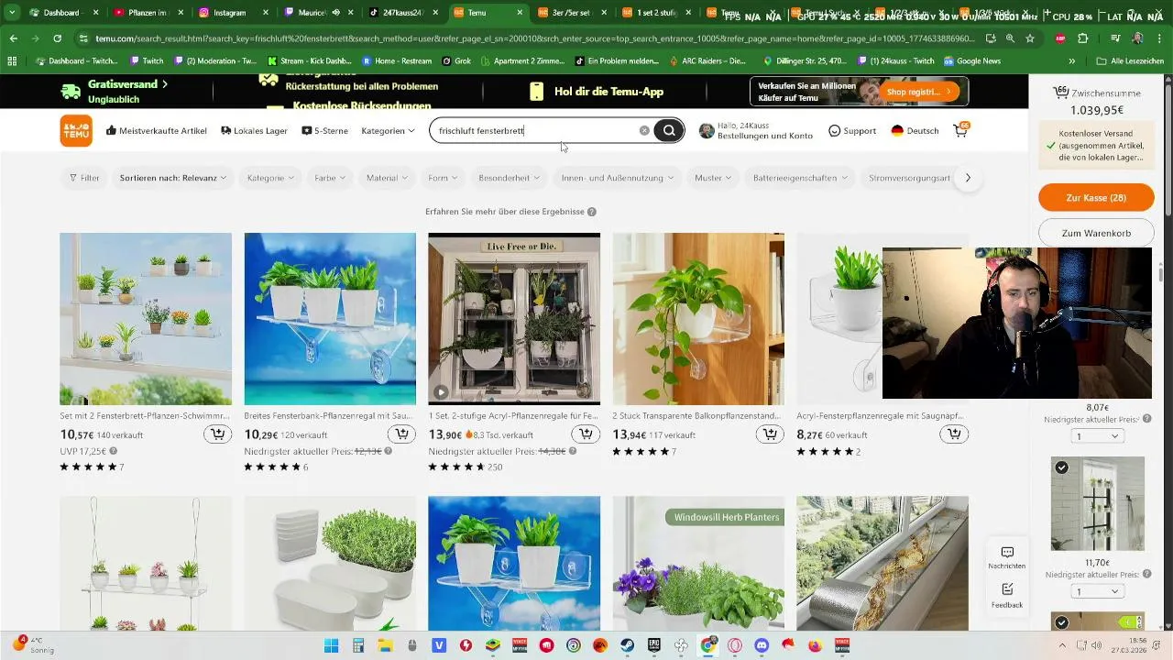Screen dimensions: 1173x660
Task: Open Discord from the taskbar
Action: tap(762, 645)
